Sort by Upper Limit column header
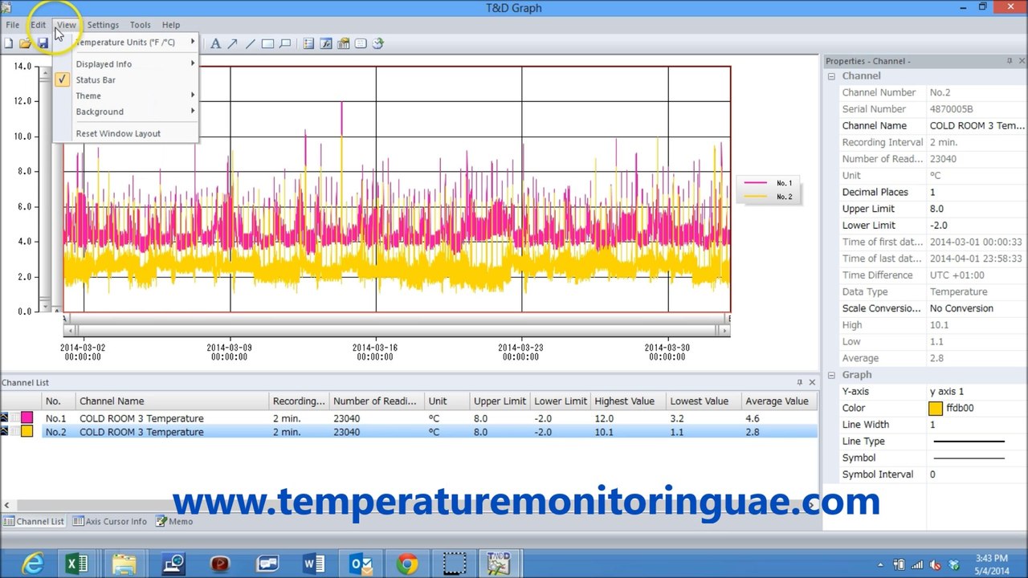 (x=500, y=401)
